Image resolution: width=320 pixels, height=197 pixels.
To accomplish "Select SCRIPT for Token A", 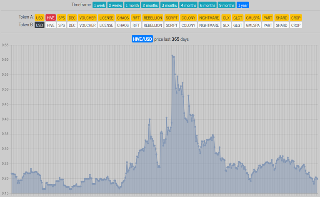I will pos(172,18).
